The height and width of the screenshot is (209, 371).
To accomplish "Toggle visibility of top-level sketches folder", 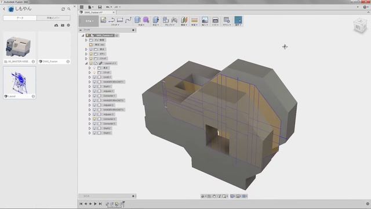I will coord(91,59).
